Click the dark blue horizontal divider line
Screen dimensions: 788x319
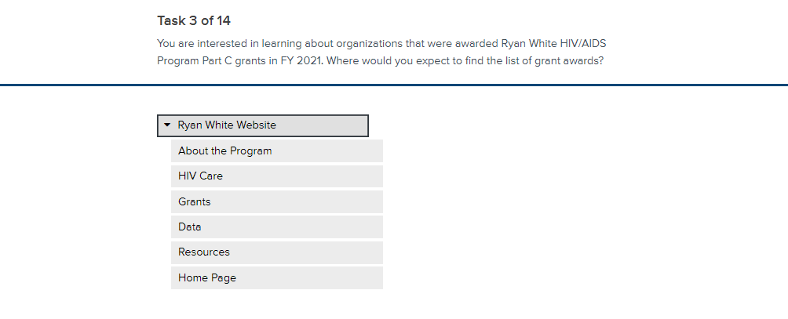pos(471,84)
